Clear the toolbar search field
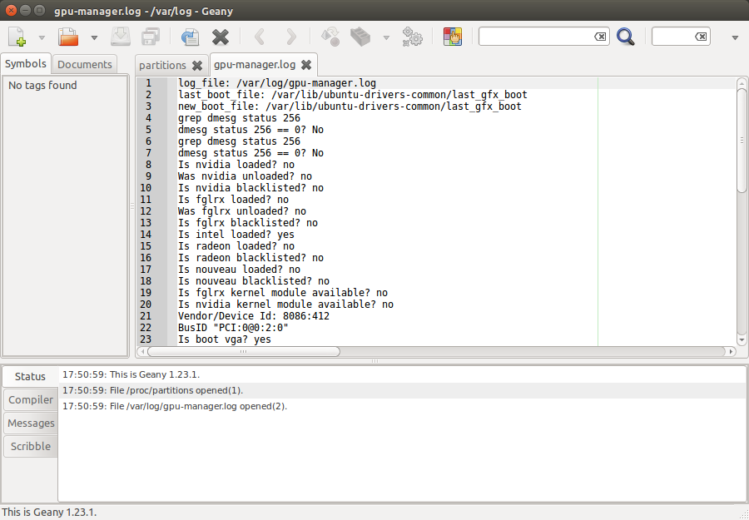The width and height of the screenshot is (749, 520). coord(600,37)
